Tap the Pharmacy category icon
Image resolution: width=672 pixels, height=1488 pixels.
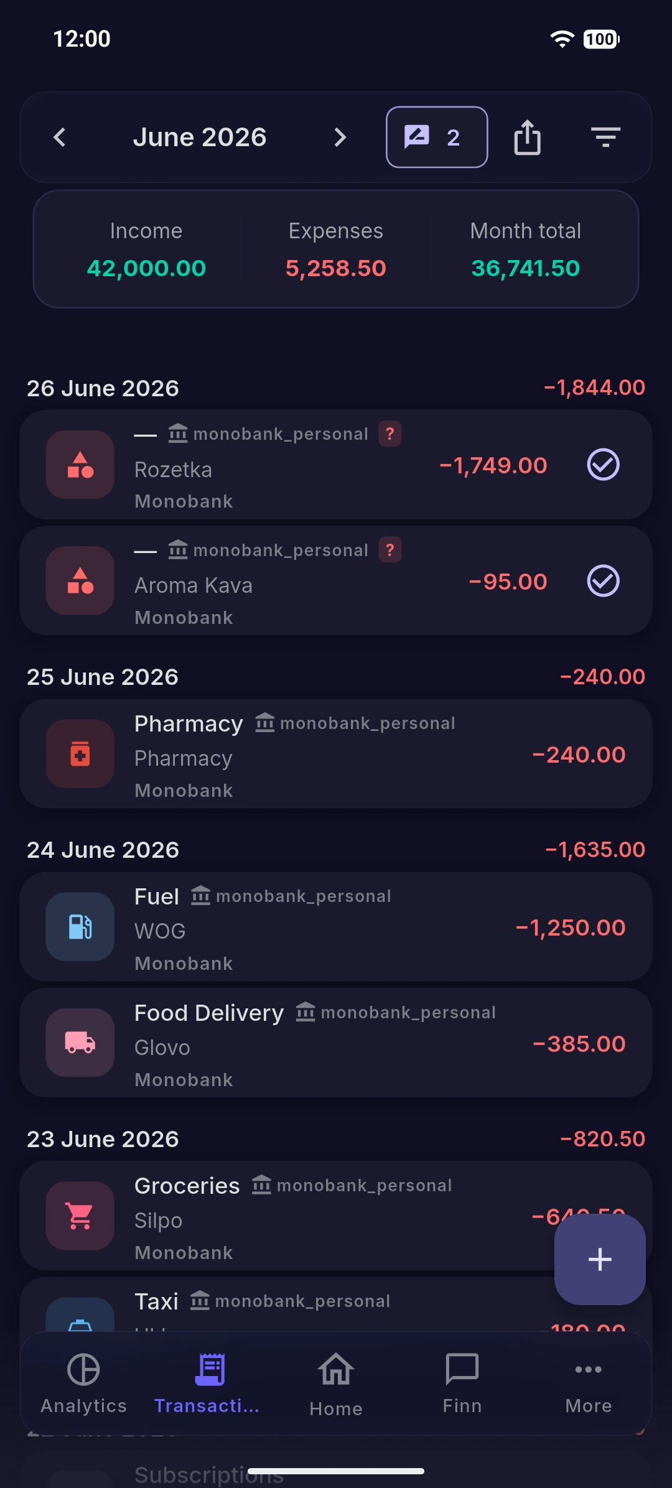80,754
